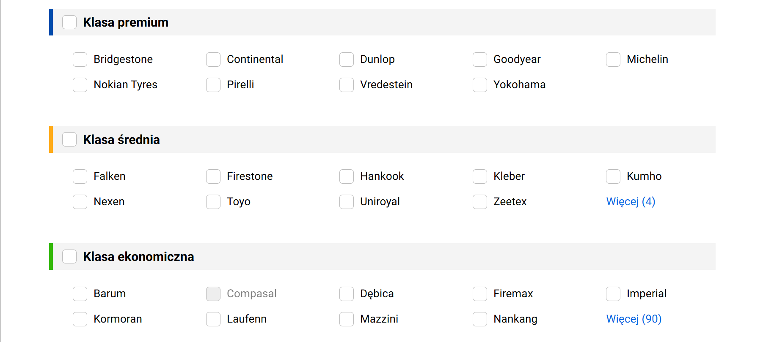
Task: Check the Falken brand option
Action: click(80, 176)
